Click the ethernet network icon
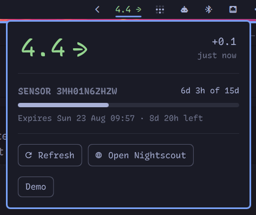The height and width of the screenshot is (215, 256). (233, 9)
